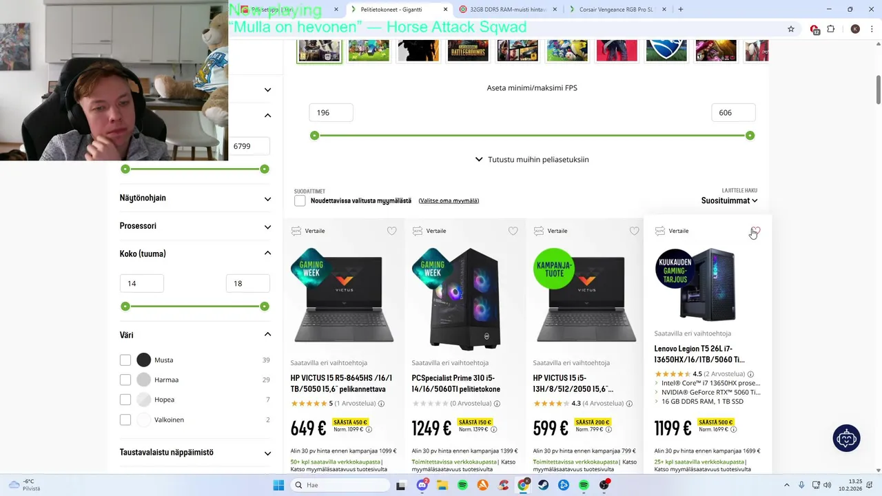Click the Windows taskbar Hae search box
This screenshot has width=882, height=496.
click(340, 485)
